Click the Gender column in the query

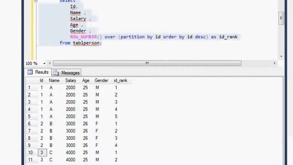click(x=78, y=31)
